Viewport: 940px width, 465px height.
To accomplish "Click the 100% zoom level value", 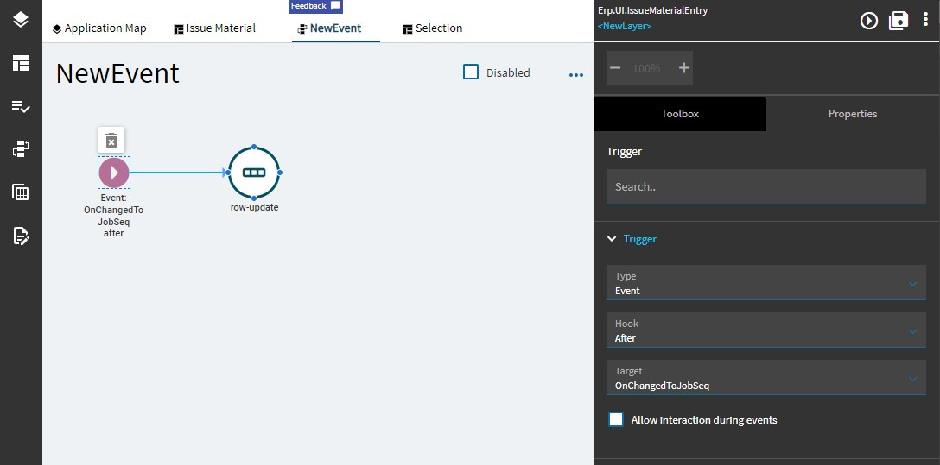I will click(x=646, y=68).
